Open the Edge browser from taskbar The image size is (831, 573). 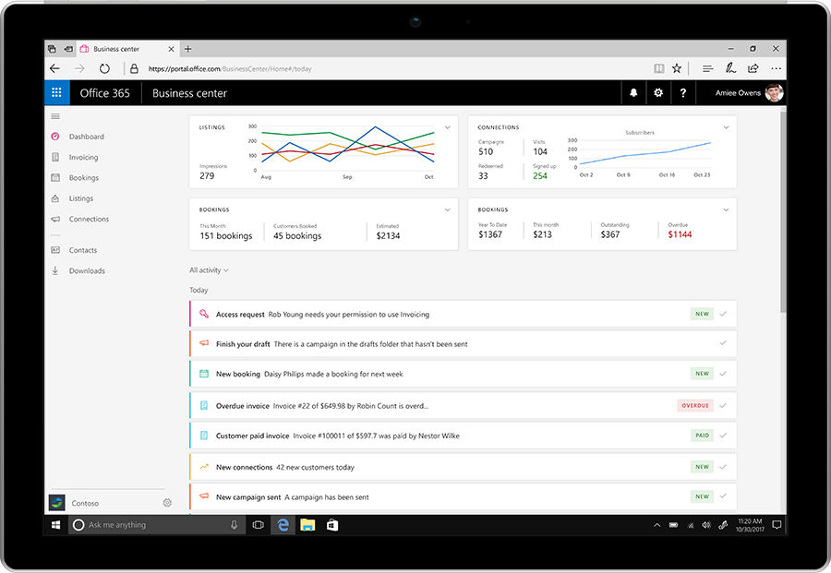pyautogui.click(x=283, y=525)
